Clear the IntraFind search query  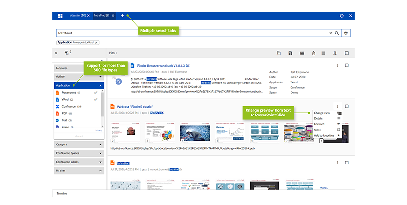coord(331,33)
